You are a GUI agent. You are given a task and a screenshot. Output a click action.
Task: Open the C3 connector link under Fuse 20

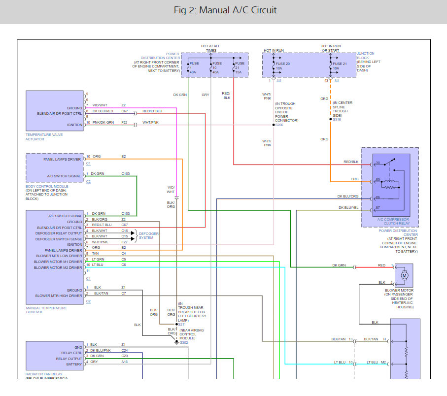click(279, 80)
